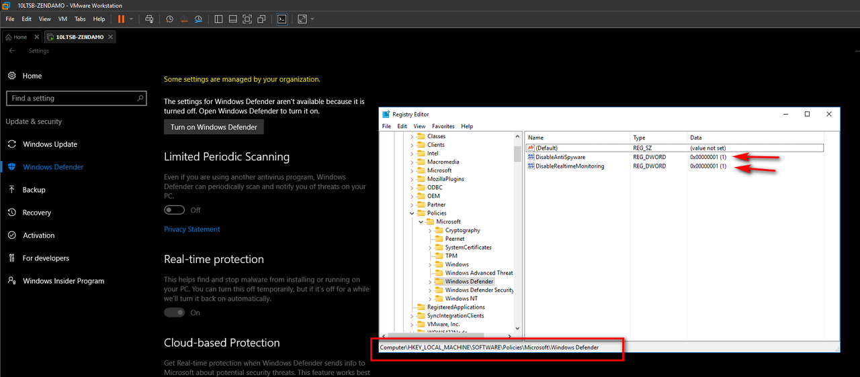Close the Home tab
The width and height of the screenshot is (860, 377).
pos(36,37)
